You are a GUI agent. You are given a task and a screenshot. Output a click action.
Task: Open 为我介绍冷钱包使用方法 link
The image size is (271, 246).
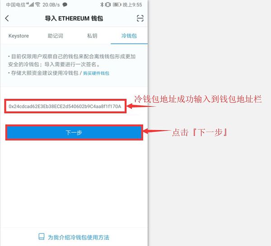pyautogui.click(x=79, y=237)
